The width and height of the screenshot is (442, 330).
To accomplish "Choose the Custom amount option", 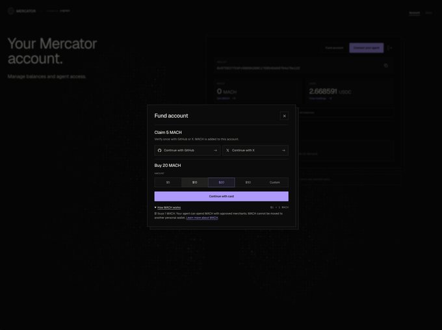I will 275,183.
